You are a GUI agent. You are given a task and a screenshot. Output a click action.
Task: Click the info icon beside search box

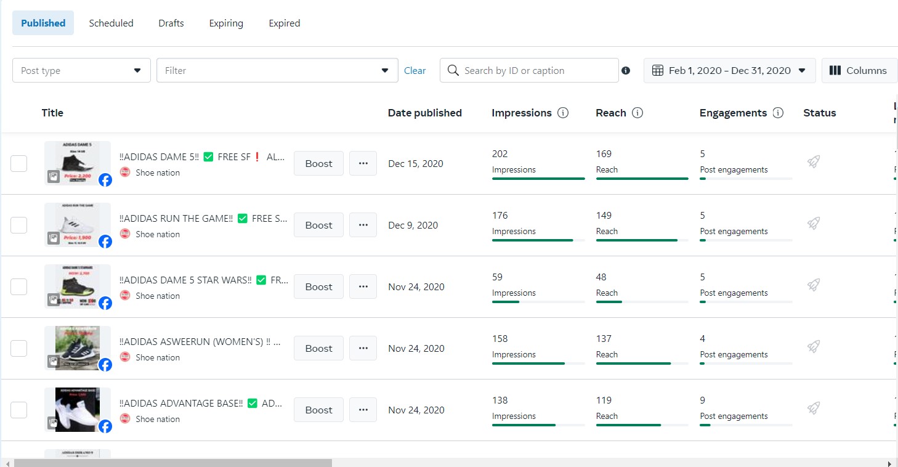tap(626, 70)
